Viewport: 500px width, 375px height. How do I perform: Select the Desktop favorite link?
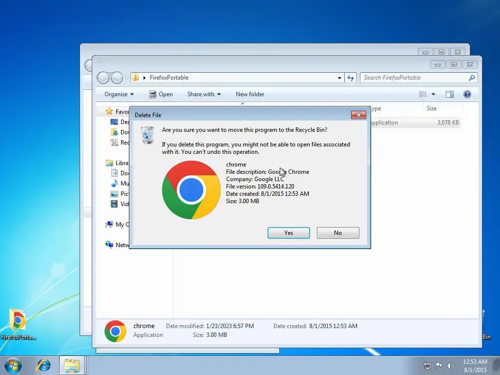(x=120, y=122)
